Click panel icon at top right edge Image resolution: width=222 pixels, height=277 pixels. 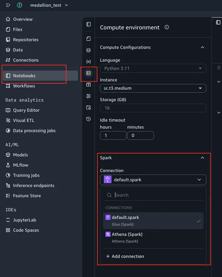(x=218, y=23)
